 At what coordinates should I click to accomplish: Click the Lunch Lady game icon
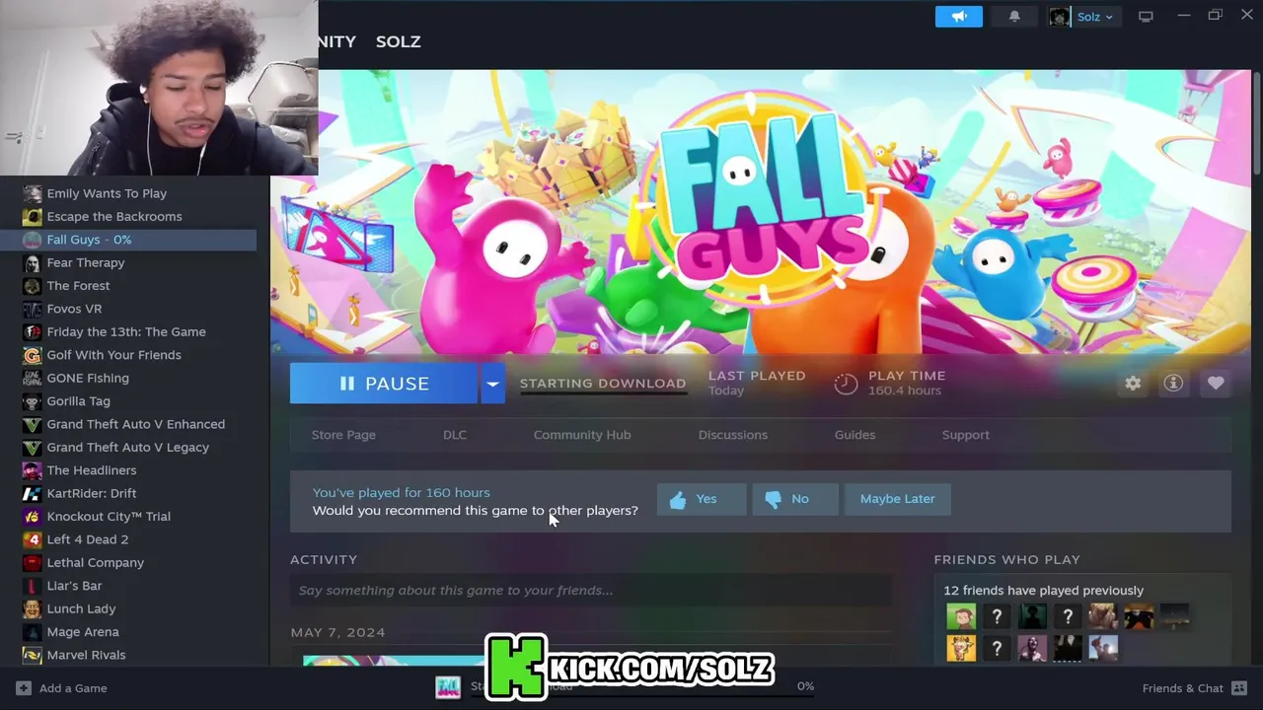pos(32,608)
